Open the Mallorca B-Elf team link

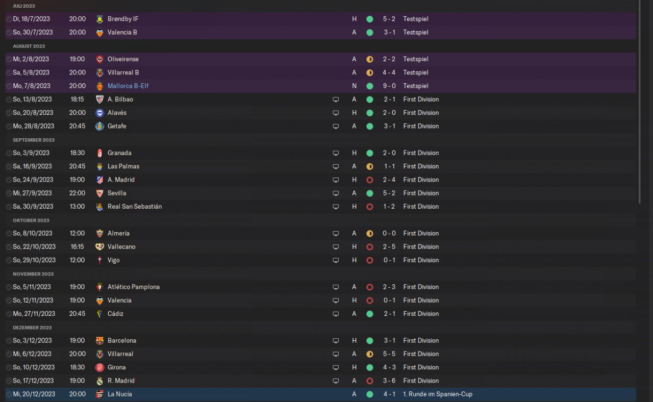[128, 86]
